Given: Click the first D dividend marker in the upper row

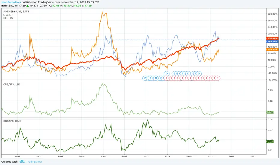Looking at the screenshot, I should pyautogui.click(x=167, y=73).
